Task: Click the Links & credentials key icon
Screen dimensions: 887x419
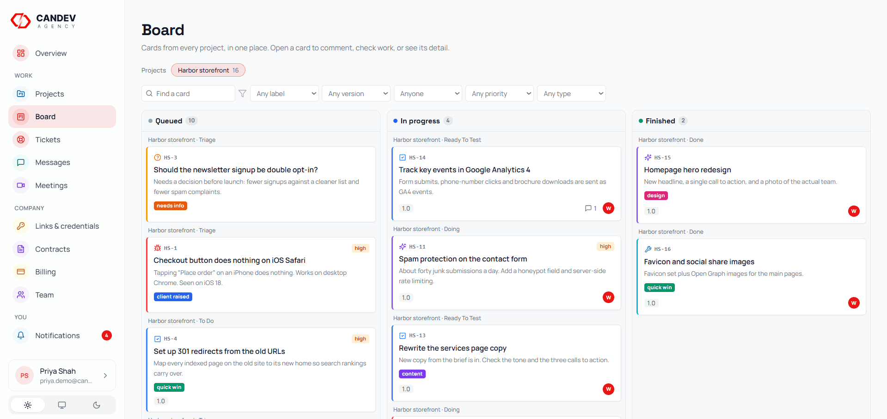Action: (21, 226)
